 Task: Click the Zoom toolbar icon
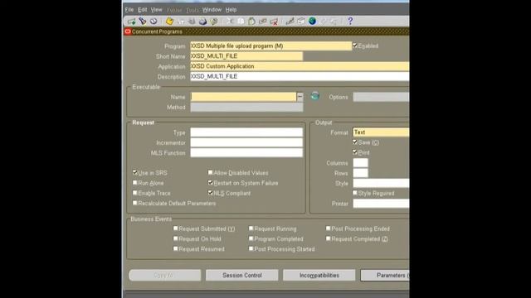300,22
